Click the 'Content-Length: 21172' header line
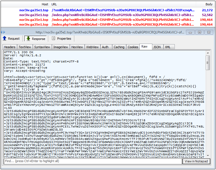The width and height of the screenshot is (216, 170). click(24, 64)
